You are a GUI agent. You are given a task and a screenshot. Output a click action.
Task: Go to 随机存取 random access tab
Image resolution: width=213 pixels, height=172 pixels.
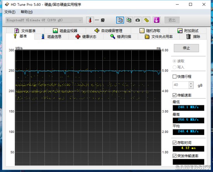pos(150,31)
